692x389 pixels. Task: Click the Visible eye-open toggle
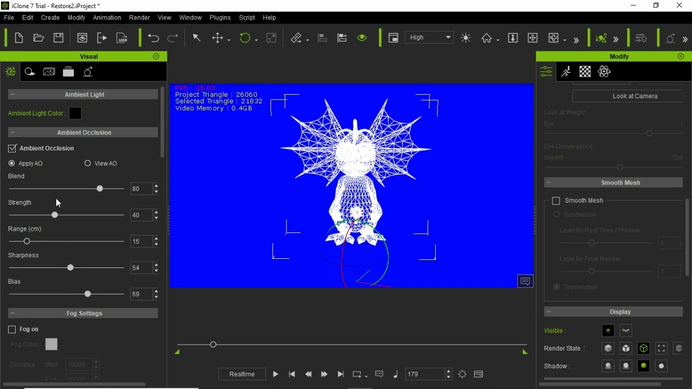608,331
